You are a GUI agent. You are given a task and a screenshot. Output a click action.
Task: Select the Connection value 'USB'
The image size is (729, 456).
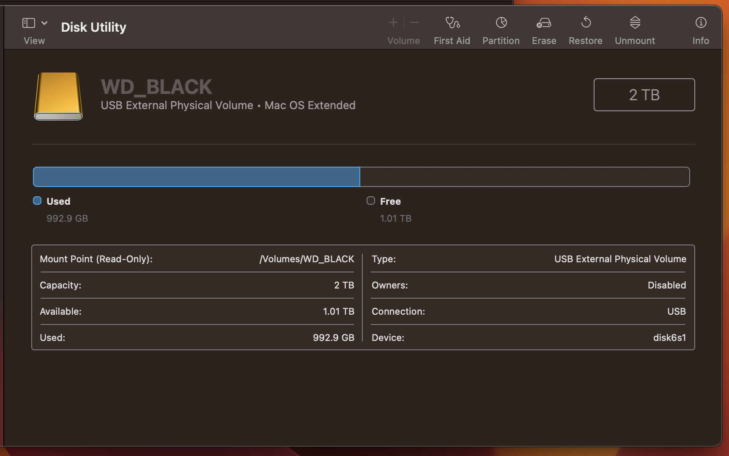click(x=677, y=311)
